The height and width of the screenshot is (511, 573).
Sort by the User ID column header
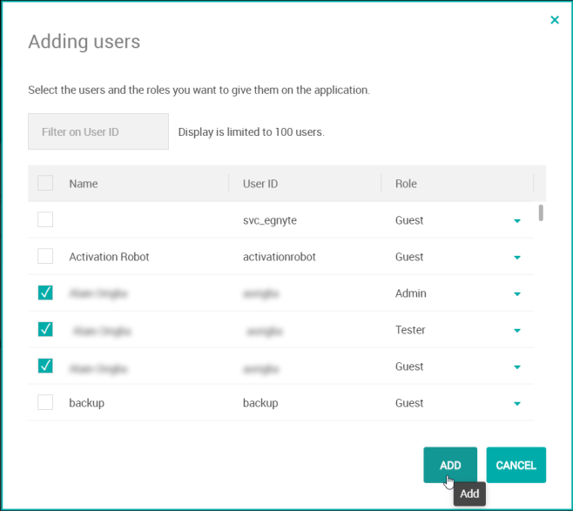tap(260, 184)
